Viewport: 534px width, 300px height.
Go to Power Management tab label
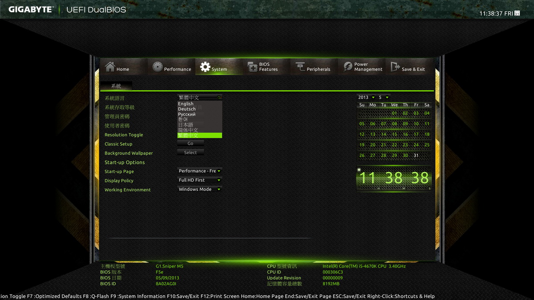click(368, 67)
